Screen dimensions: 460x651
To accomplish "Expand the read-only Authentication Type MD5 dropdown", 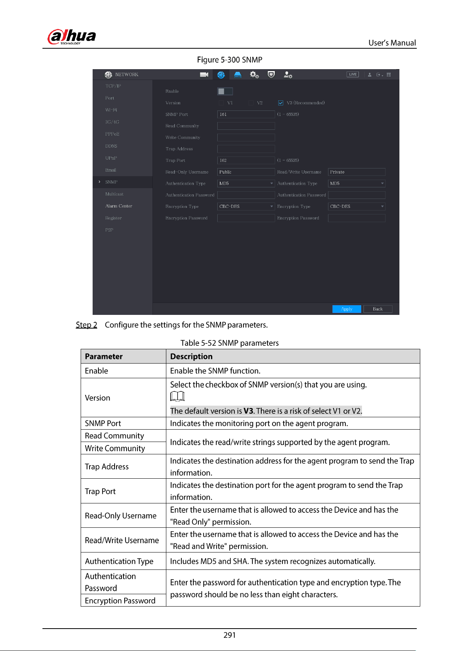I will pyautogui.click(x=246, y=184).
